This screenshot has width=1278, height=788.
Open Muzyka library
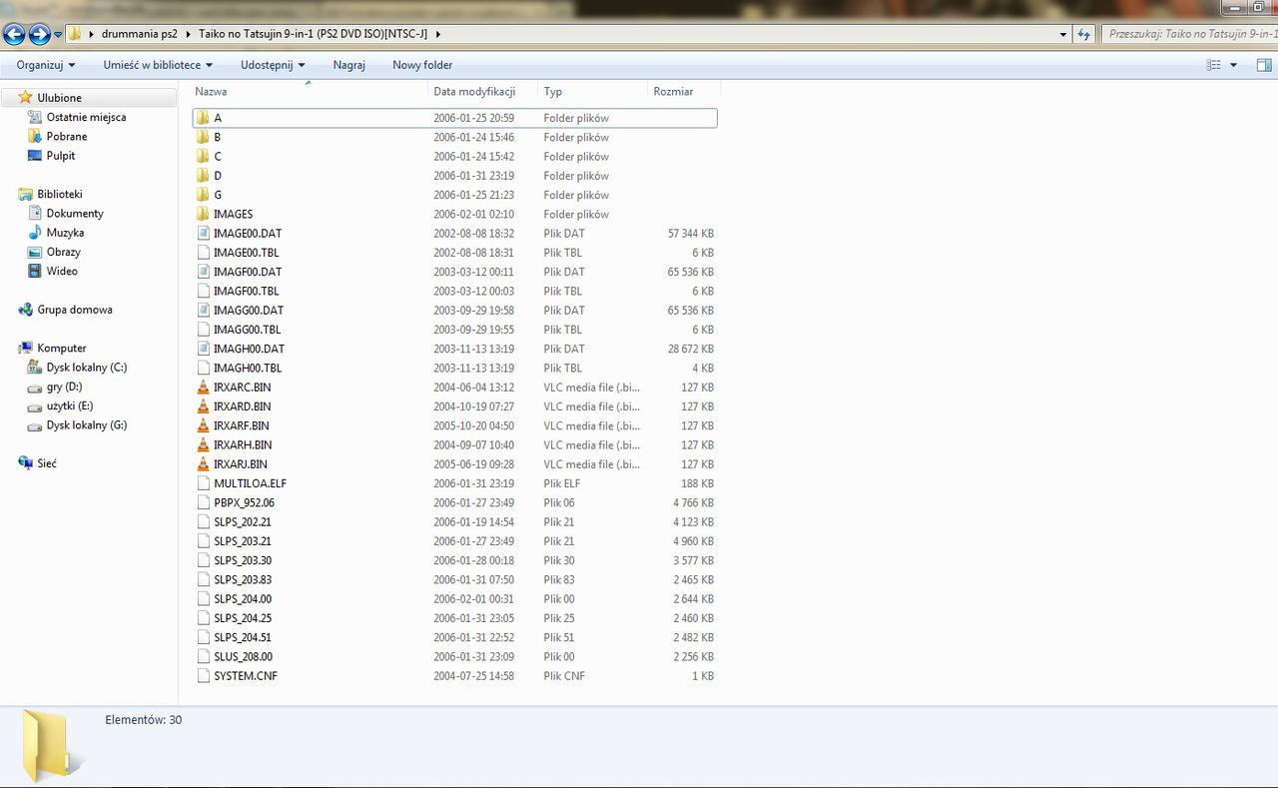pyautogui.click(x=64, y=233)
